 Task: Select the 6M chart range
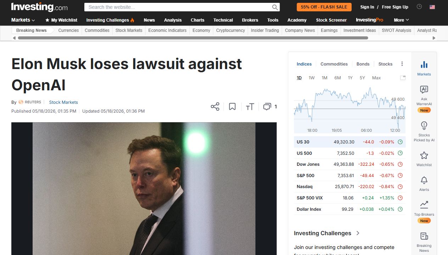point(337,78)
